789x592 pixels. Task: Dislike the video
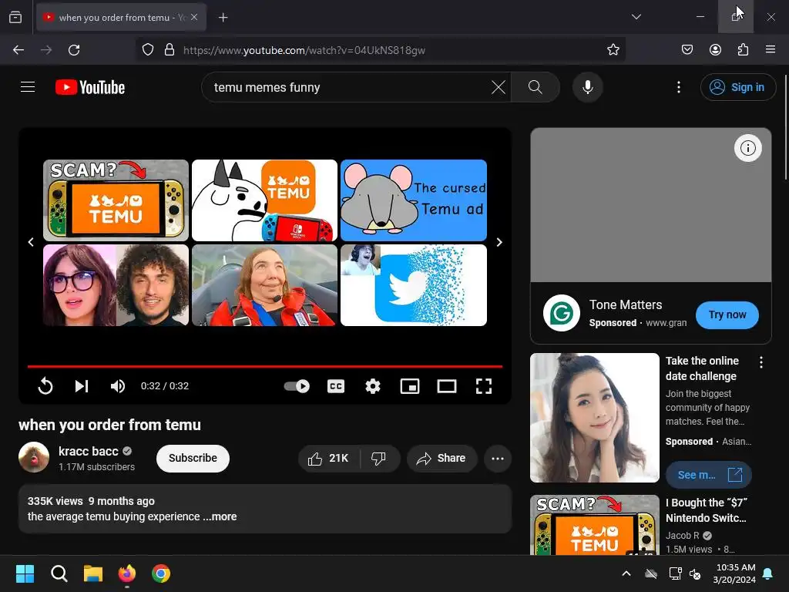(x=378, y=458)
